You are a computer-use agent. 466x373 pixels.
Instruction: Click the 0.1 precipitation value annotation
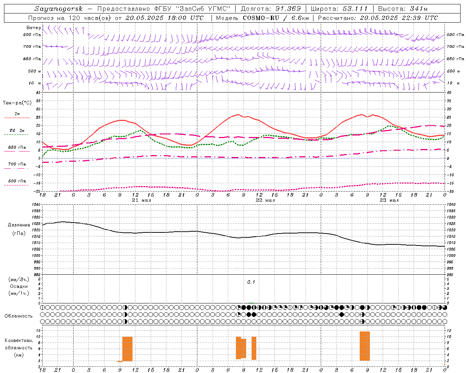pyautogui.click(x=251, y=282)
